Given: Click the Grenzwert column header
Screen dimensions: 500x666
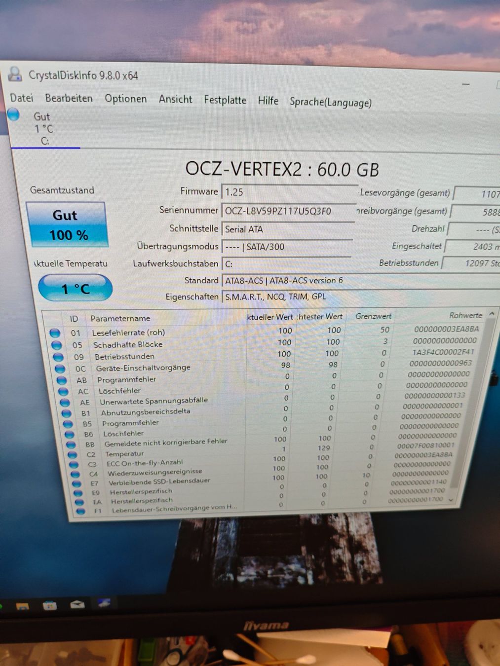Looking at the screenshot, I should coord(373,316).
